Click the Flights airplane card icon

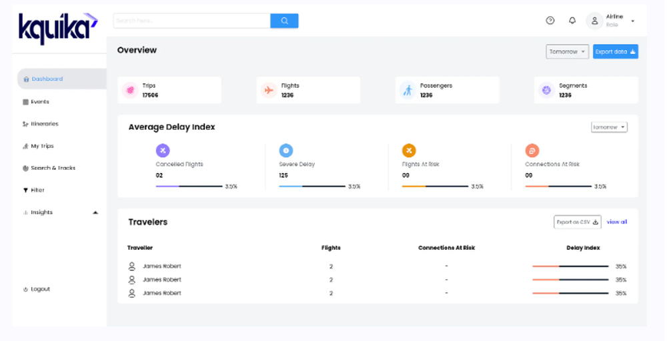[x=269, y=90]
